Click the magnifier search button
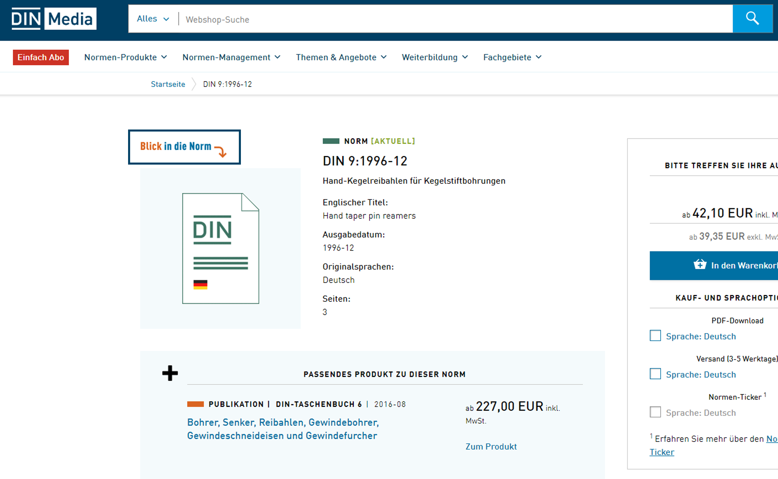The width and height of the screenshot is (778, 479). [x=752, y=18]
